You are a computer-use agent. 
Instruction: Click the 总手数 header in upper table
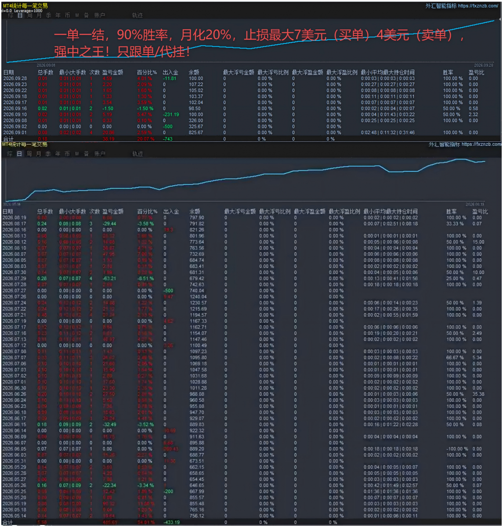45,72
